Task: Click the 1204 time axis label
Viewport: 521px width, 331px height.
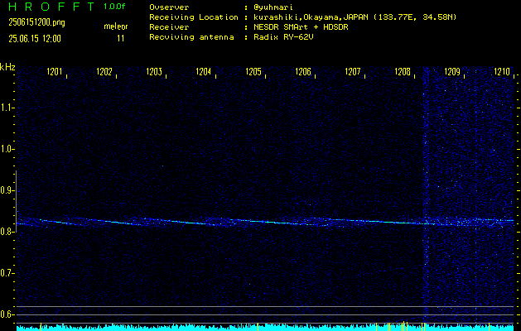Action: (x=204, y=72)
